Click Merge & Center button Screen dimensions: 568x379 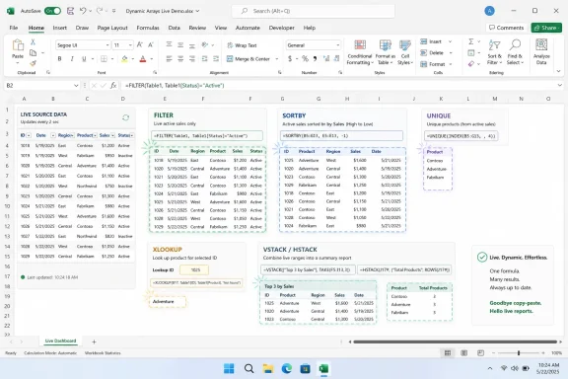(248, 59)
